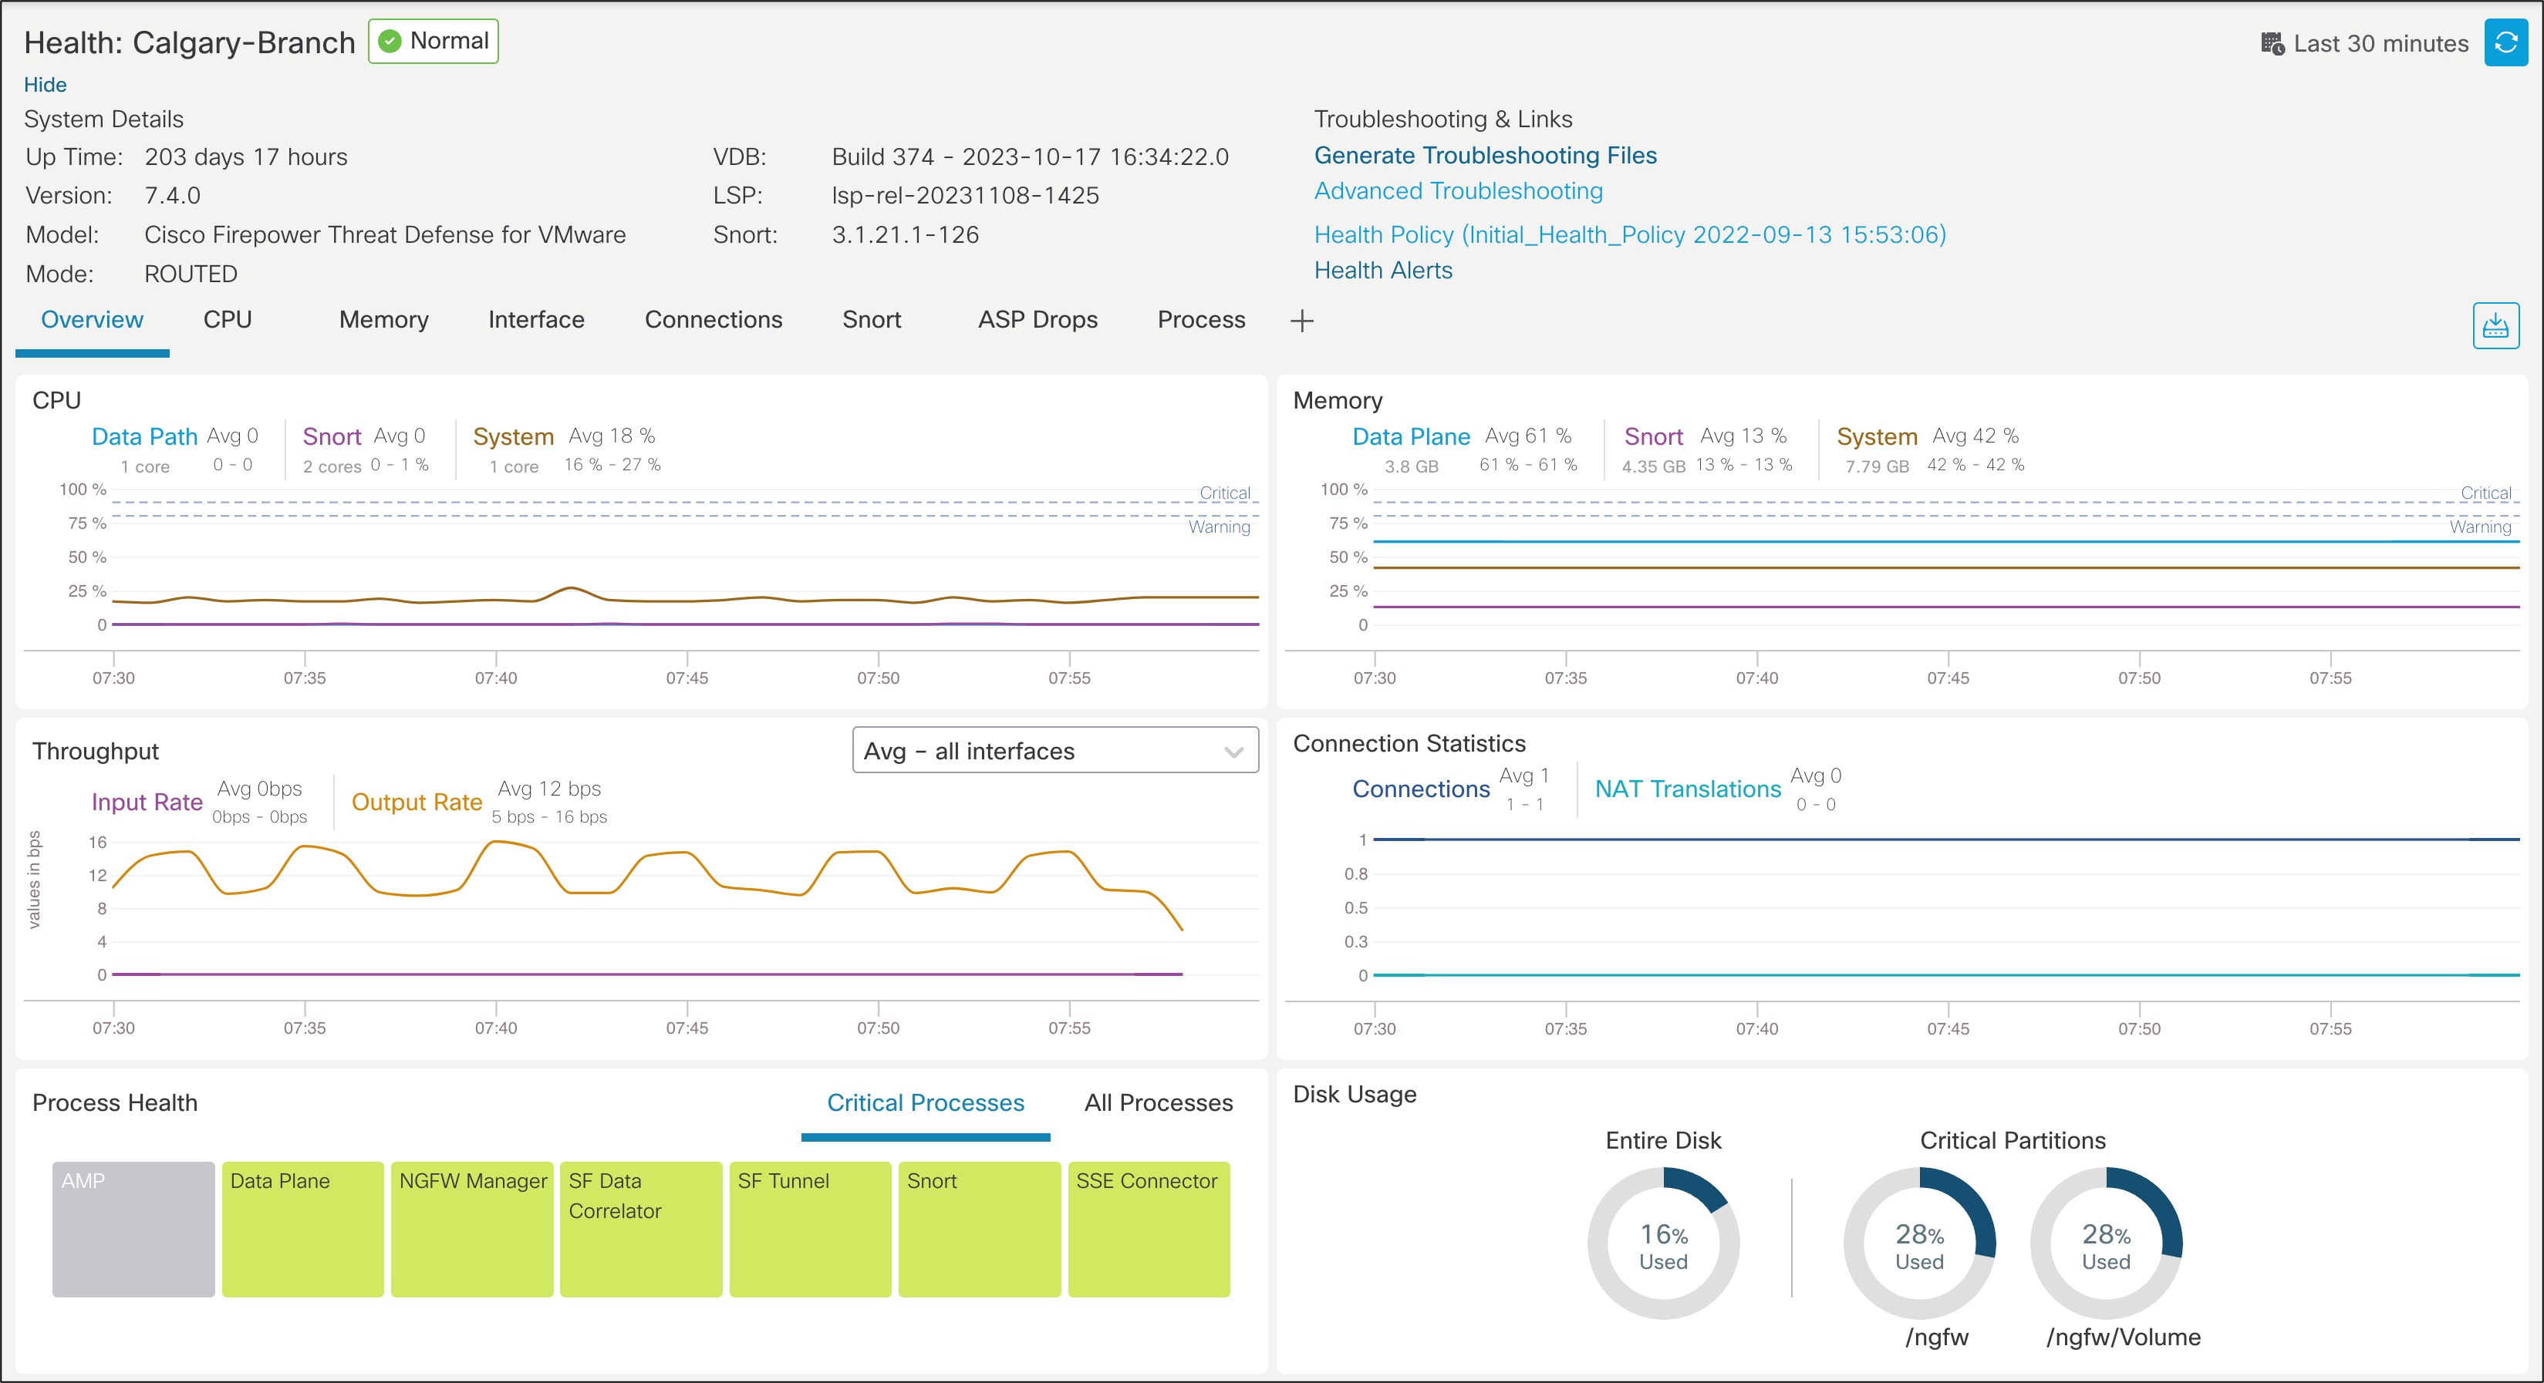Screen dimensions: 2544x1383
Task: Click the green Normal status checkmark
Action: (x=390, y=42)
